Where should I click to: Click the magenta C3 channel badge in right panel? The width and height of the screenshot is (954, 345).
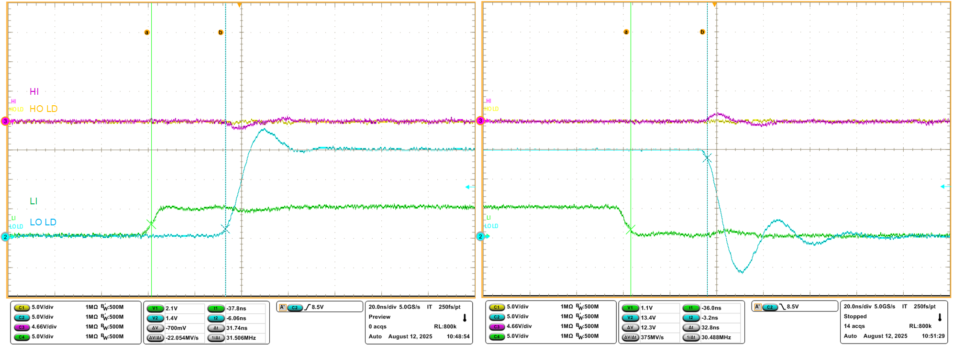pyautogui.click(x=497, y=327)
